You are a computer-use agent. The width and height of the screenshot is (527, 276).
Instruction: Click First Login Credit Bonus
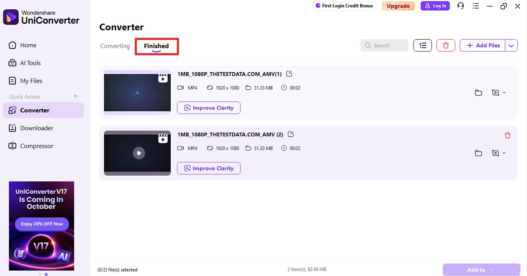coord(345,6)
